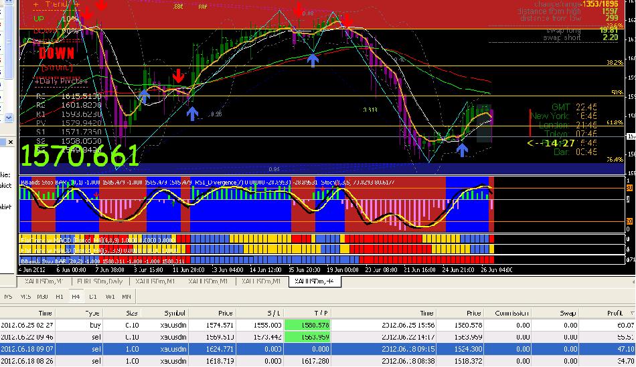
Task: Select the red down arrow signal near 11 Jun
Action: point(178,75)
